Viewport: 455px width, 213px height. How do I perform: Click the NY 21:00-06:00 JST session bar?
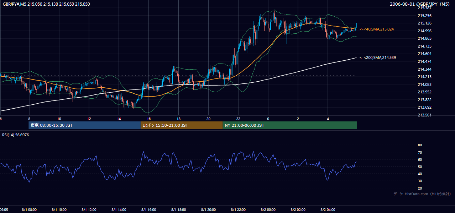[290, 125]
